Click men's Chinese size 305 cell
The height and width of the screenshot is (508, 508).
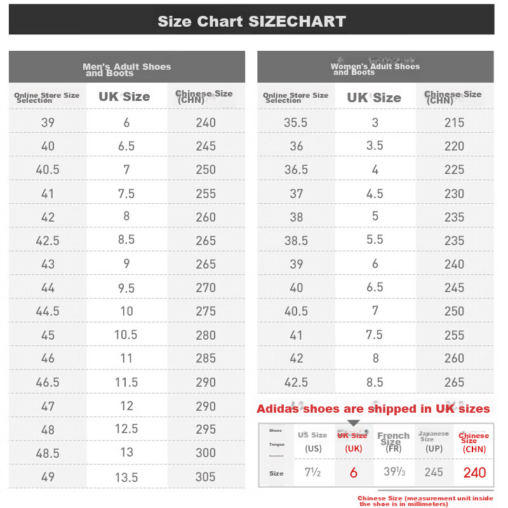[x=205, y=477]
